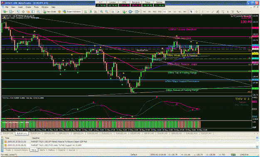Select the D1 timeframe

175,12
